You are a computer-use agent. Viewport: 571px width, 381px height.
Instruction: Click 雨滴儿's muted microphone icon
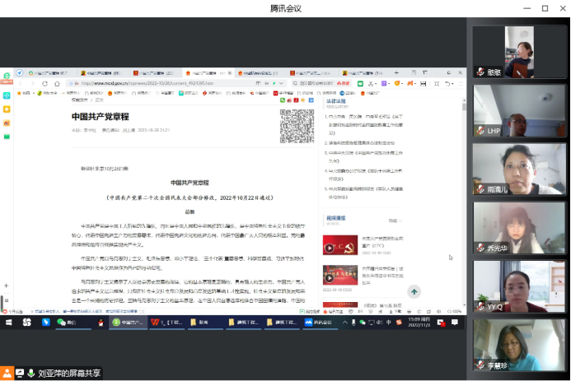(x=480, y=188)
